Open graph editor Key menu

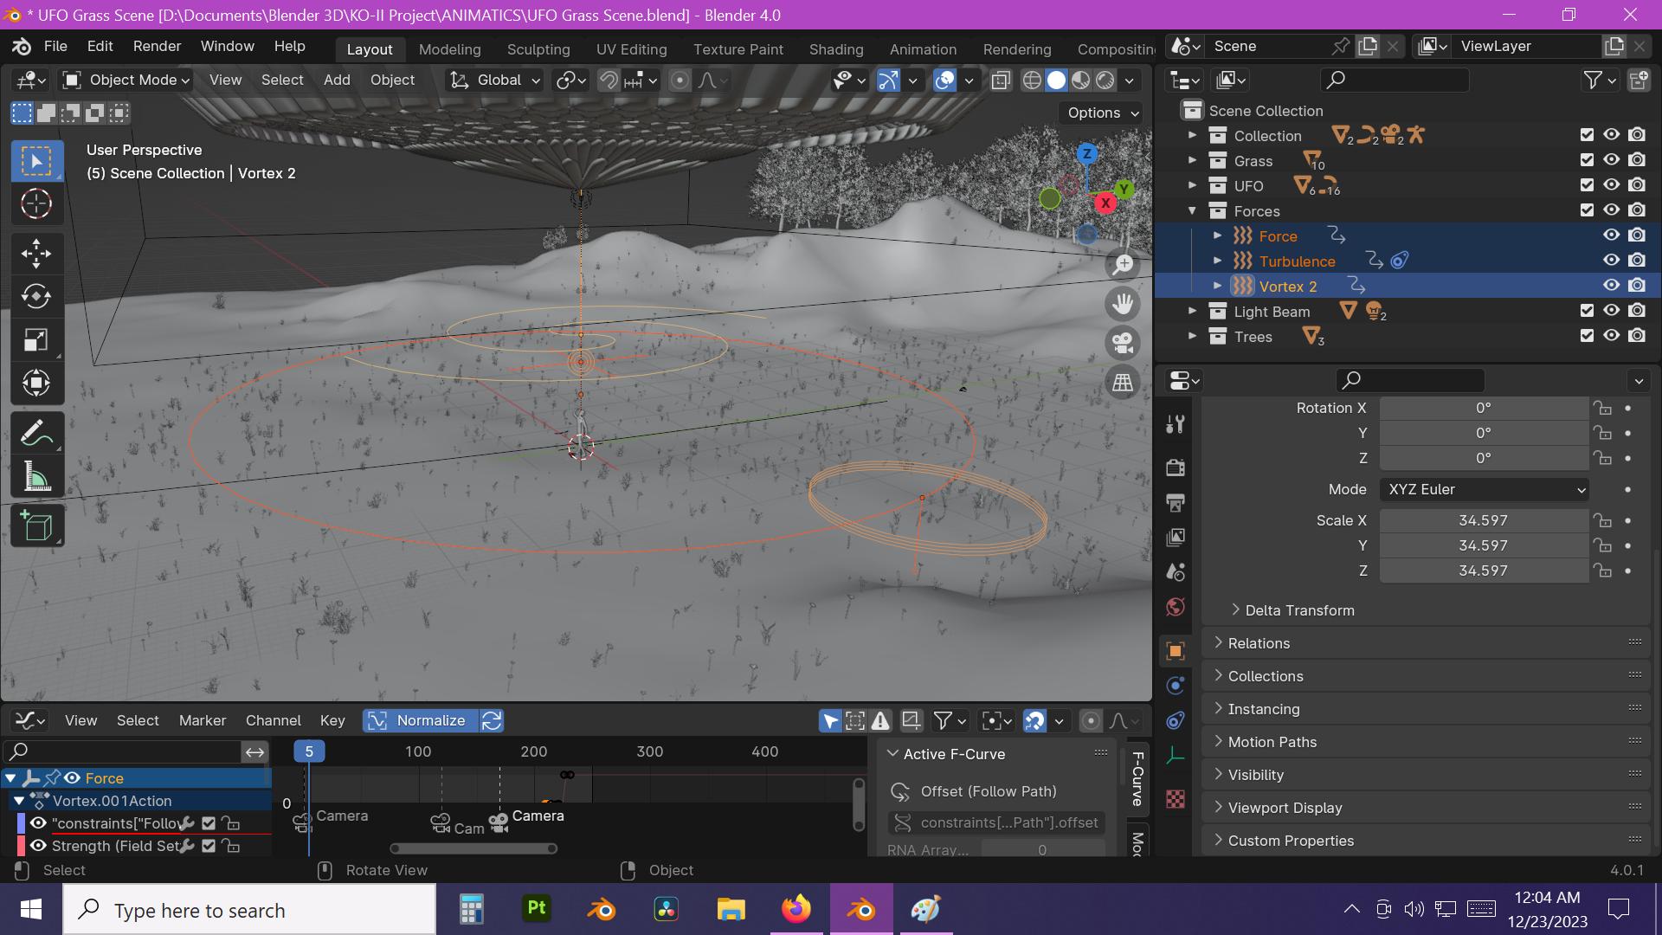click(x=332, y=720)
